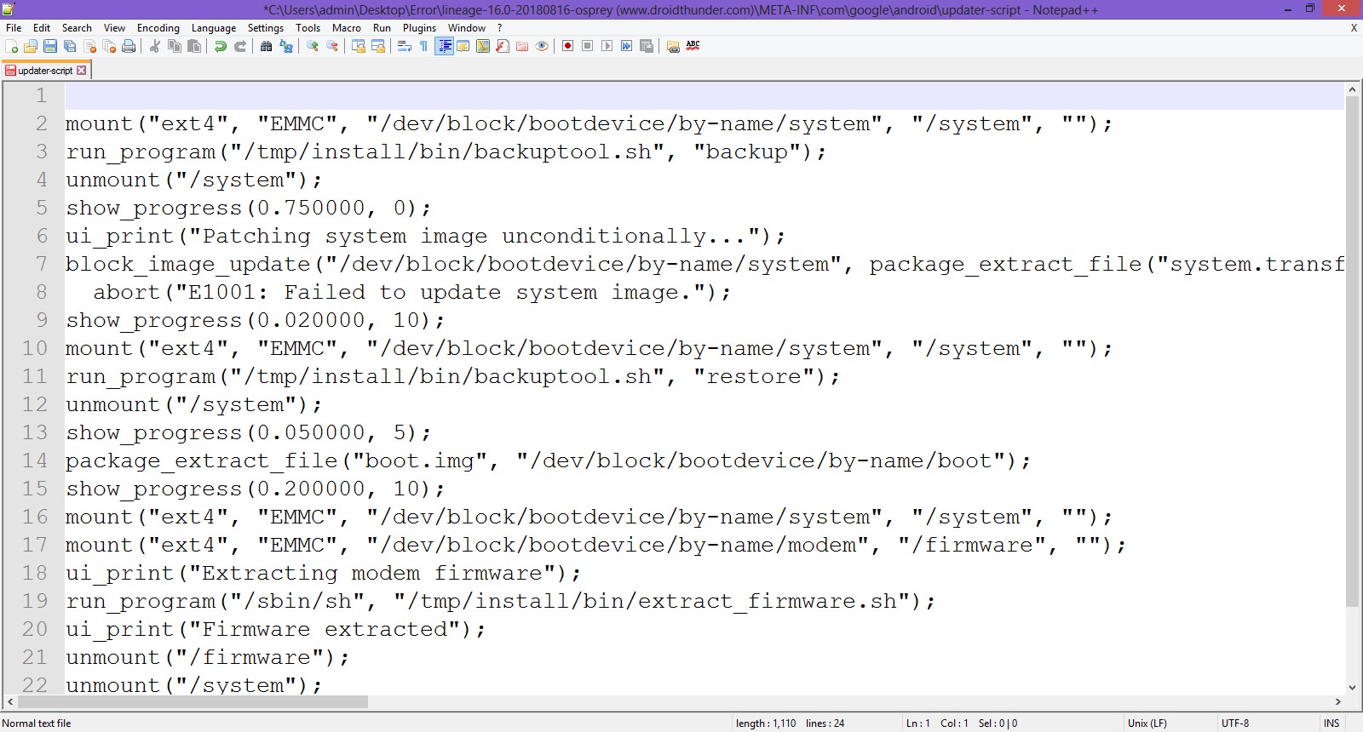Open the Folder as Workspace icon
This screenshot has width=1363, height=732.
point(522,46)
